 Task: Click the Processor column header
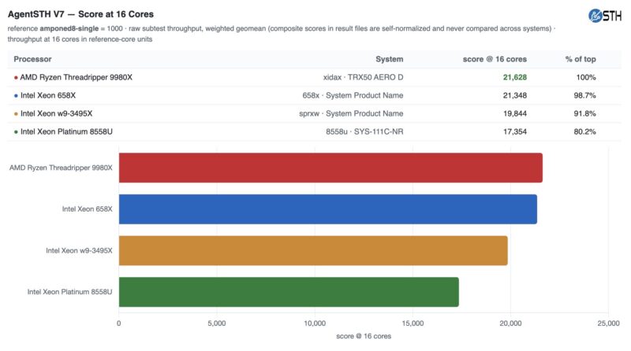click(x=32, y=59)
